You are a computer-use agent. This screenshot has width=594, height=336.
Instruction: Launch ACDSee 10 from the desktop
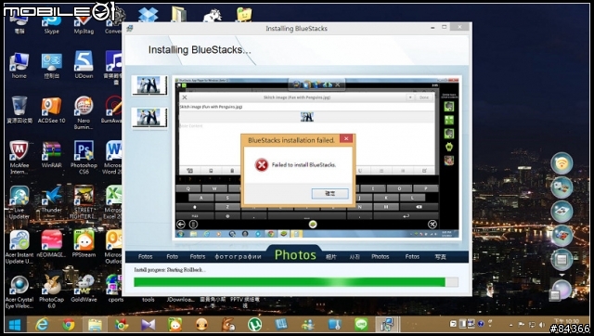click(52, 110)
